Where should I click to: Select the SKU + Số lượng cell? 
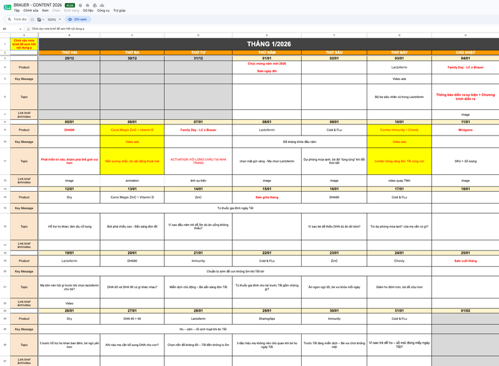coord(465,161)
